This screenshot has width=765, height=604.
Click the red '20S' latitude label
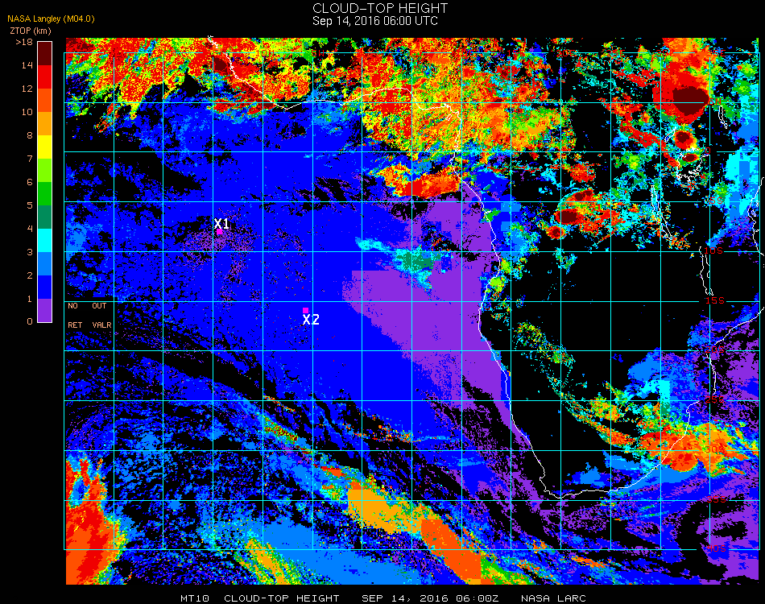pyautogui.click(x=715, y=350)
